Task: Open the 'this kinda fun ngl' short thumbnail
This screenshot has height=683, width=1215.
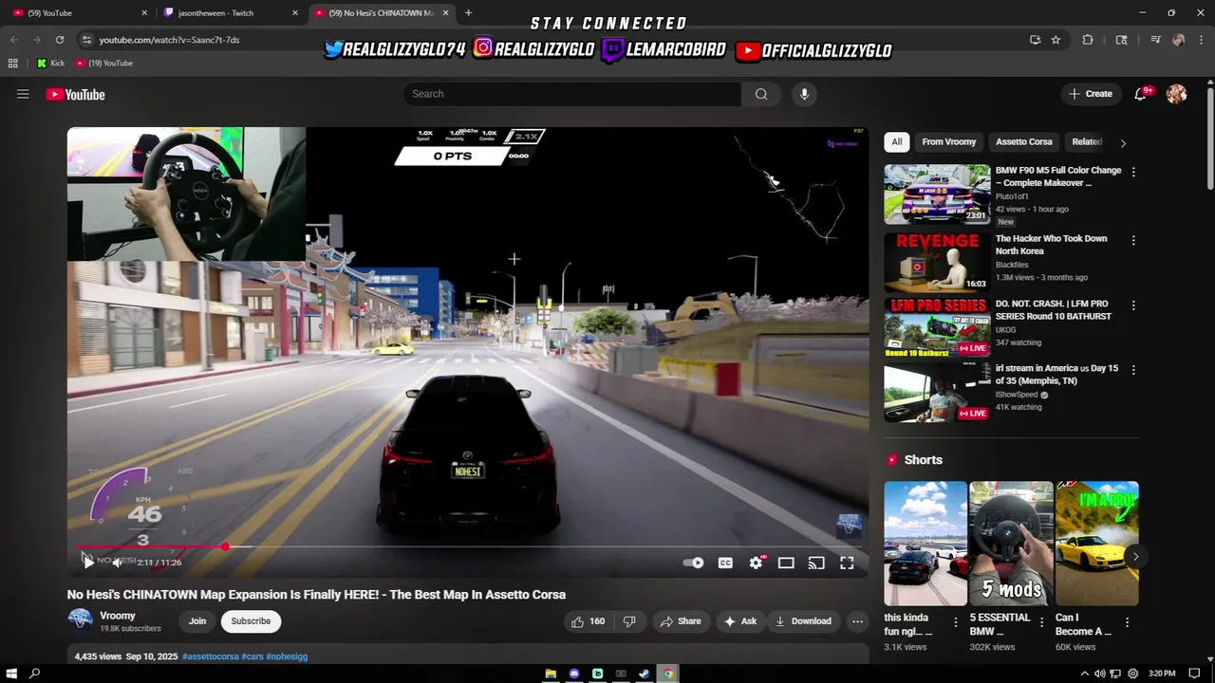Action: click(925, 544)
